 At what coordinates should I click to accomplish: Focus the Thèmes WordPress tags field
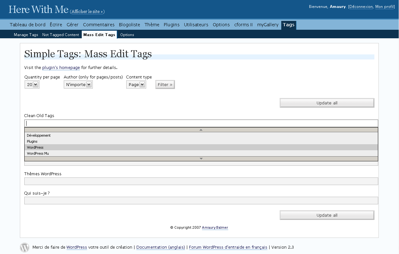click(201, 181)
